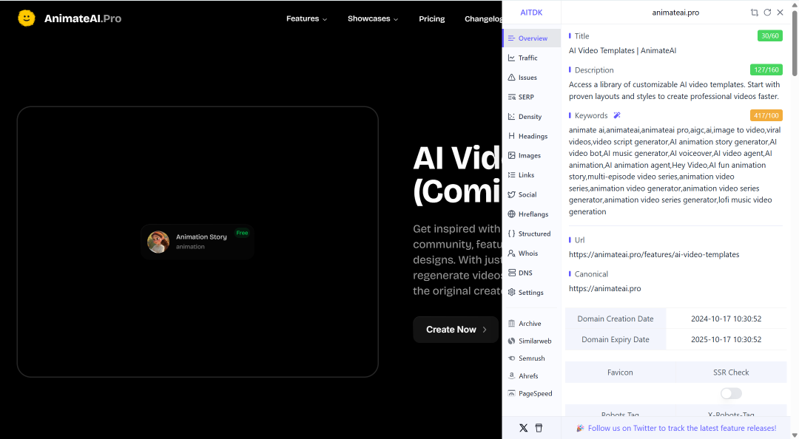Toggle the SSR Check switch
This screenshot has height=439, width=799.
click(731, 393)
